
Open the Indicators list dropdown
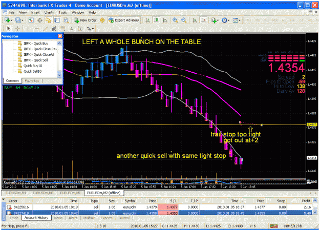coord(215,20)
